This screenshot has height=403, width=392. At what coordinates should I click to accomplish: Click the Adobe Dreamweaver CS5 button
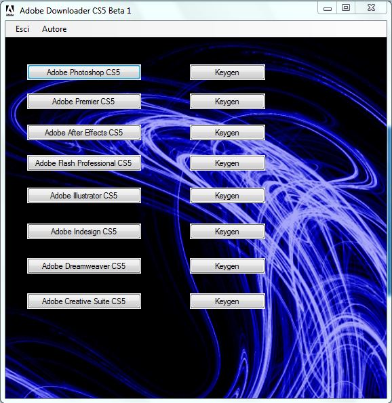[84, 266]
